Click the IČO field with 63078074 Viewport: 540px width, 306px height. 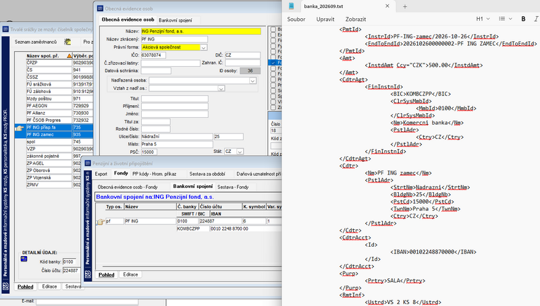coord(153,55)
